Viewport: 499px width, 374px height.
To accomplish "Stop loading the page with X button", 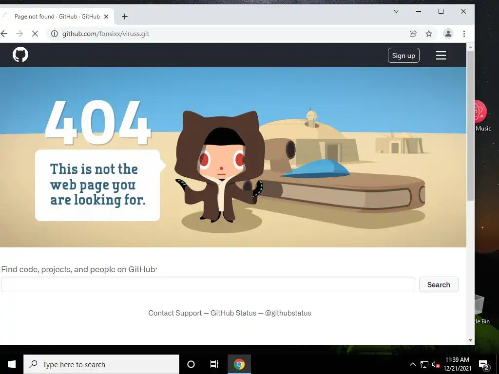I will (35, 34).
